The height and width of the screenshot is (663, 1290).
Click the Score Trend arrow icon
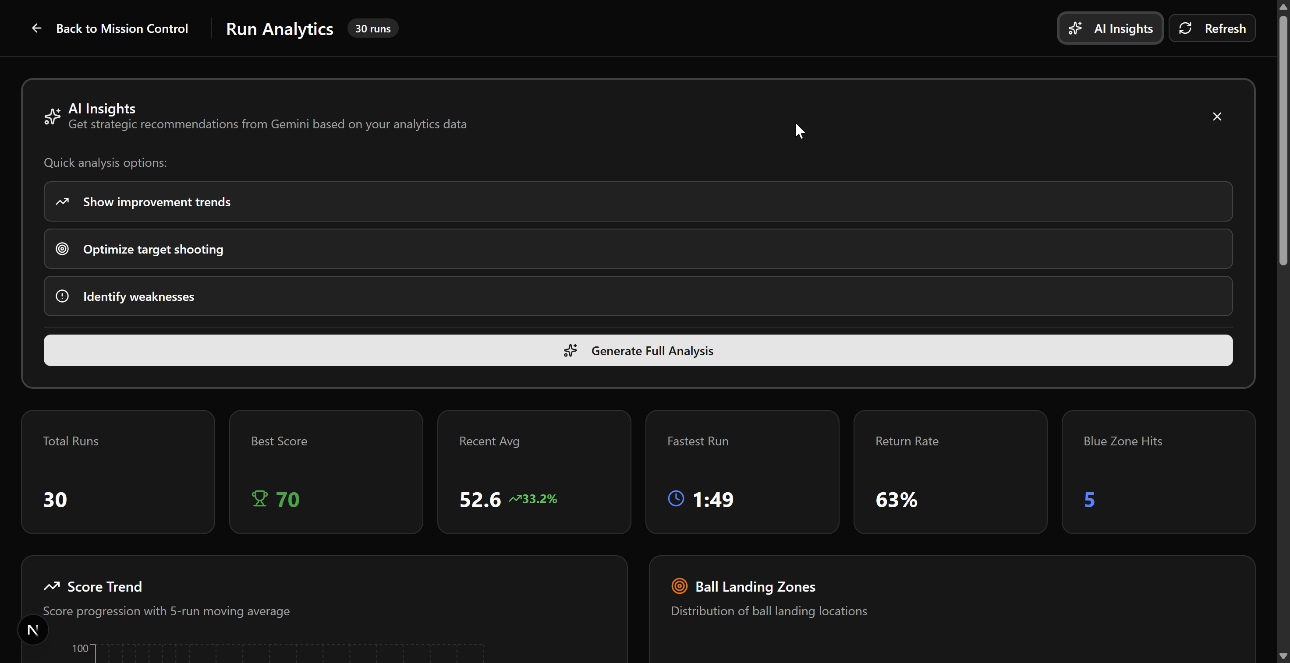coord(52,586)
